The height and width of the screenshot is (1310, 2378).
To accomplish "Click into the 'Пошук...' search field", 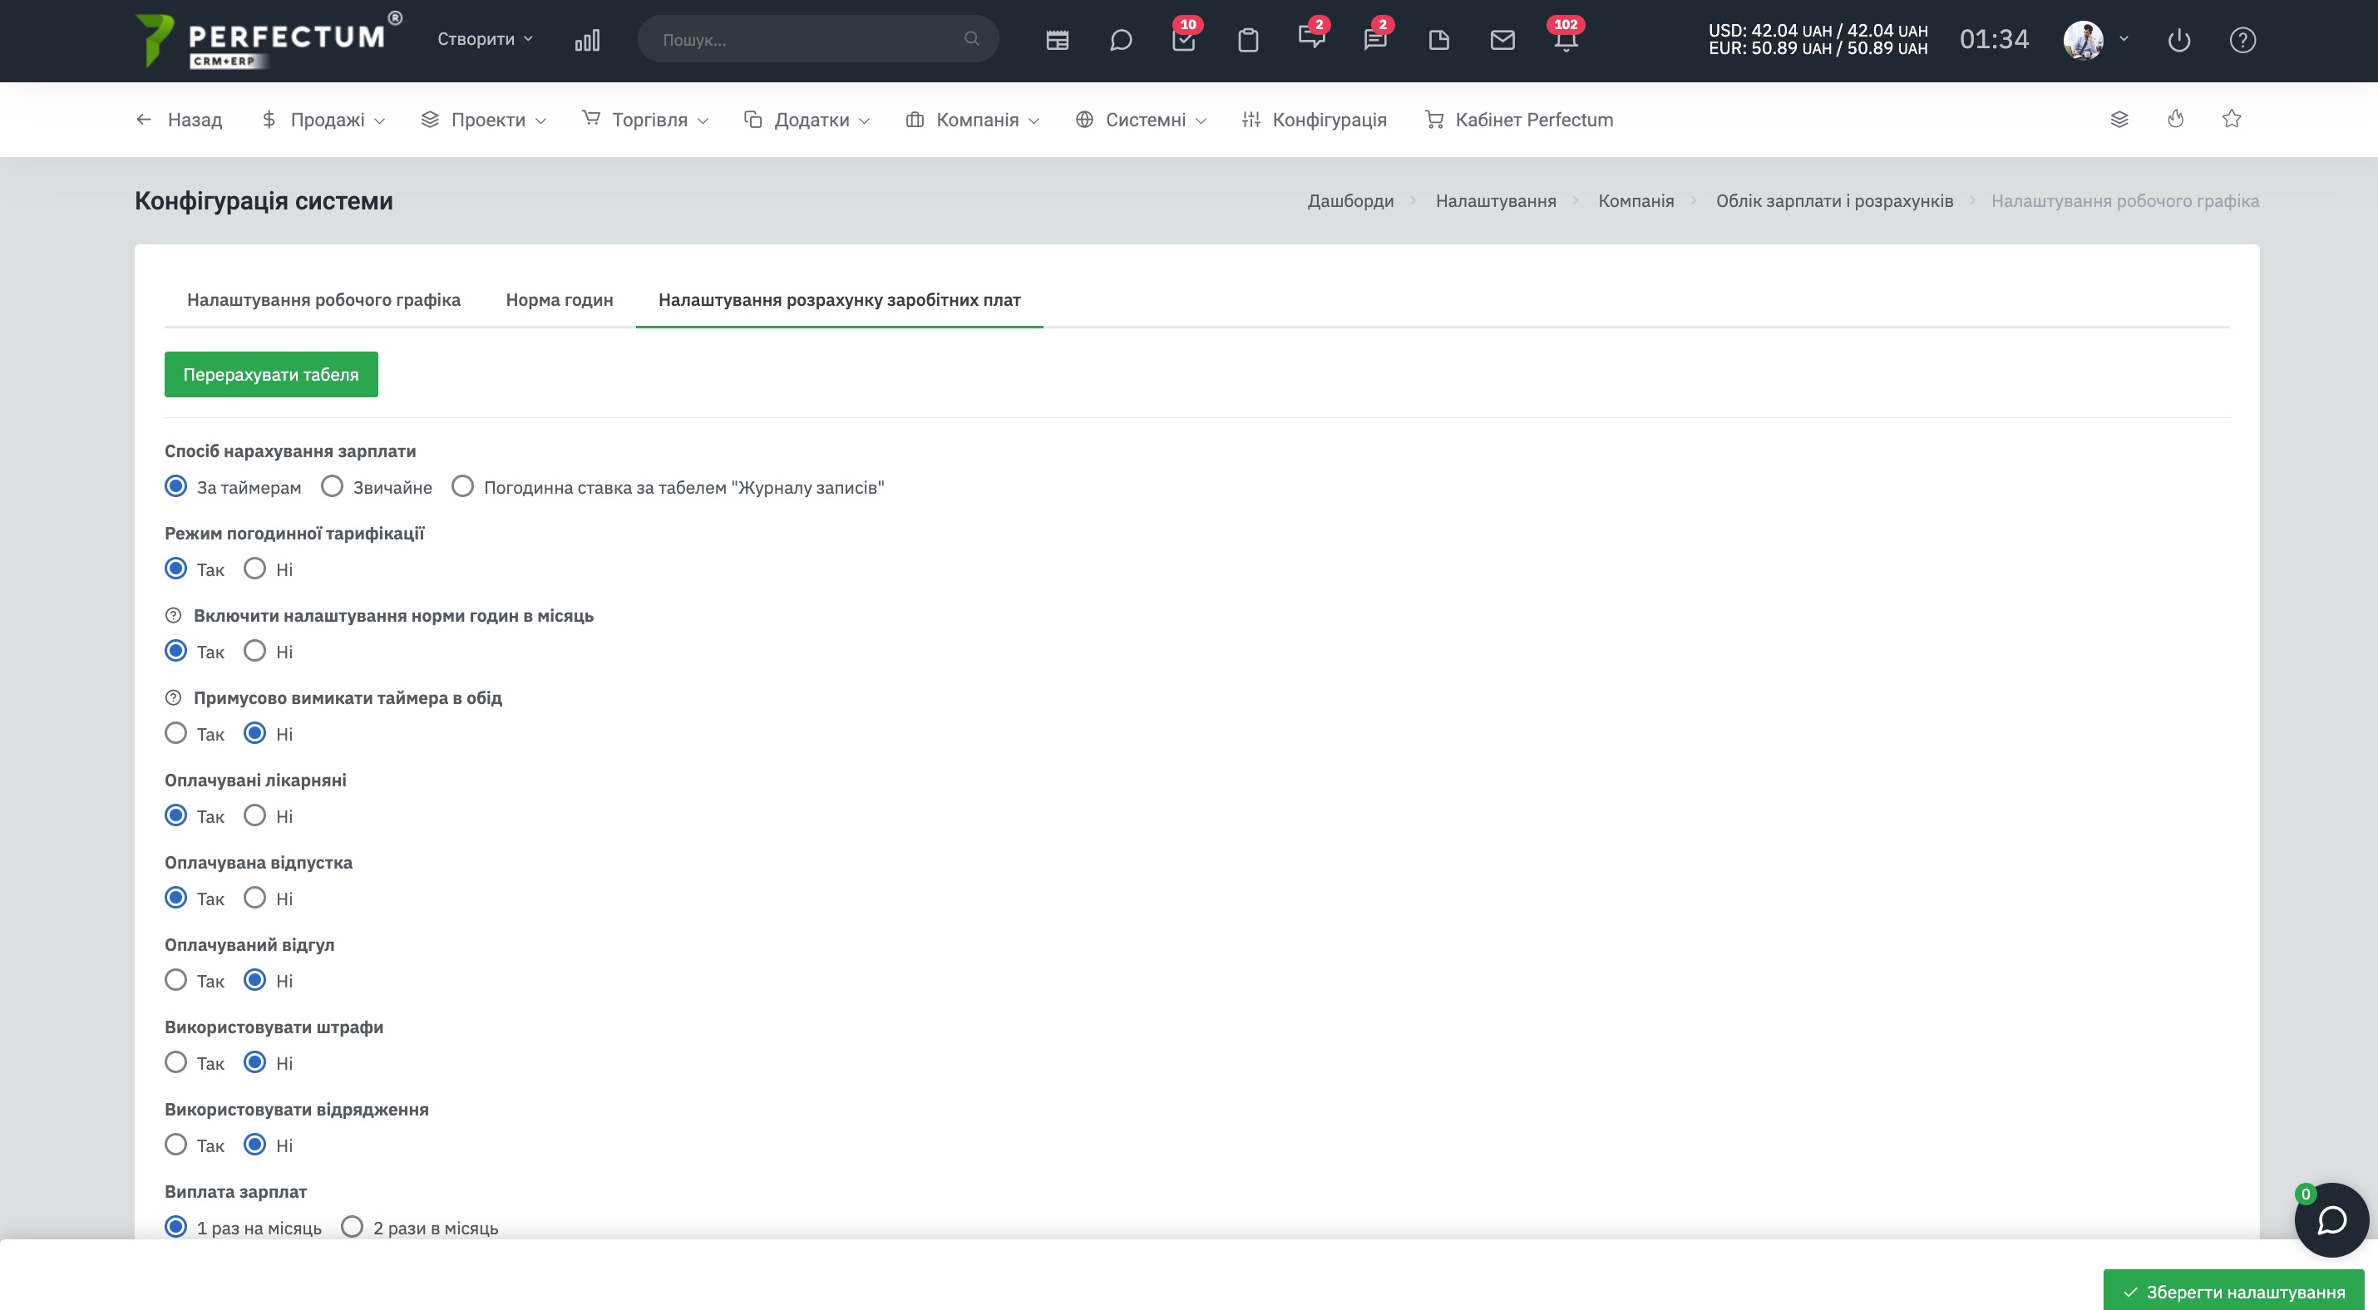I will pyautogui.click(x=818, y=39).
